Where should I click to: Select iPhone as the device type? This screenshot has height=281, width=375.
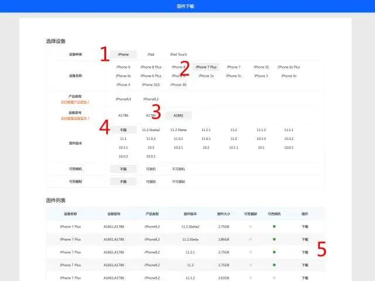[123, 54]
